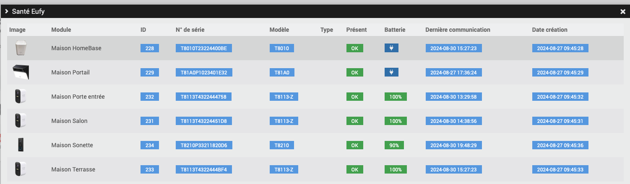Collapse the Santé Eufy title chevron
This screenshot has height=184, width=630.
pyautogui.click(x=7, y=12)
